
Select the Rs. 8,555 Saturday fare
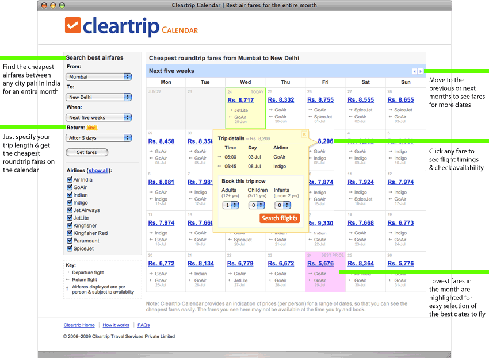click(x=361, y=100)
